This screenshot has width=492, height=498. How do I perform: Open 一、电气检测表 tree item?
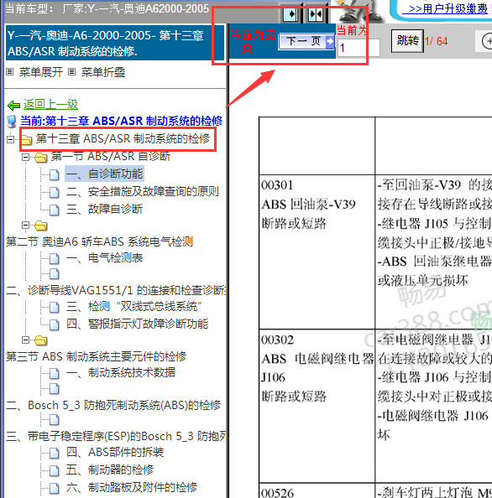tap(104, 257)
